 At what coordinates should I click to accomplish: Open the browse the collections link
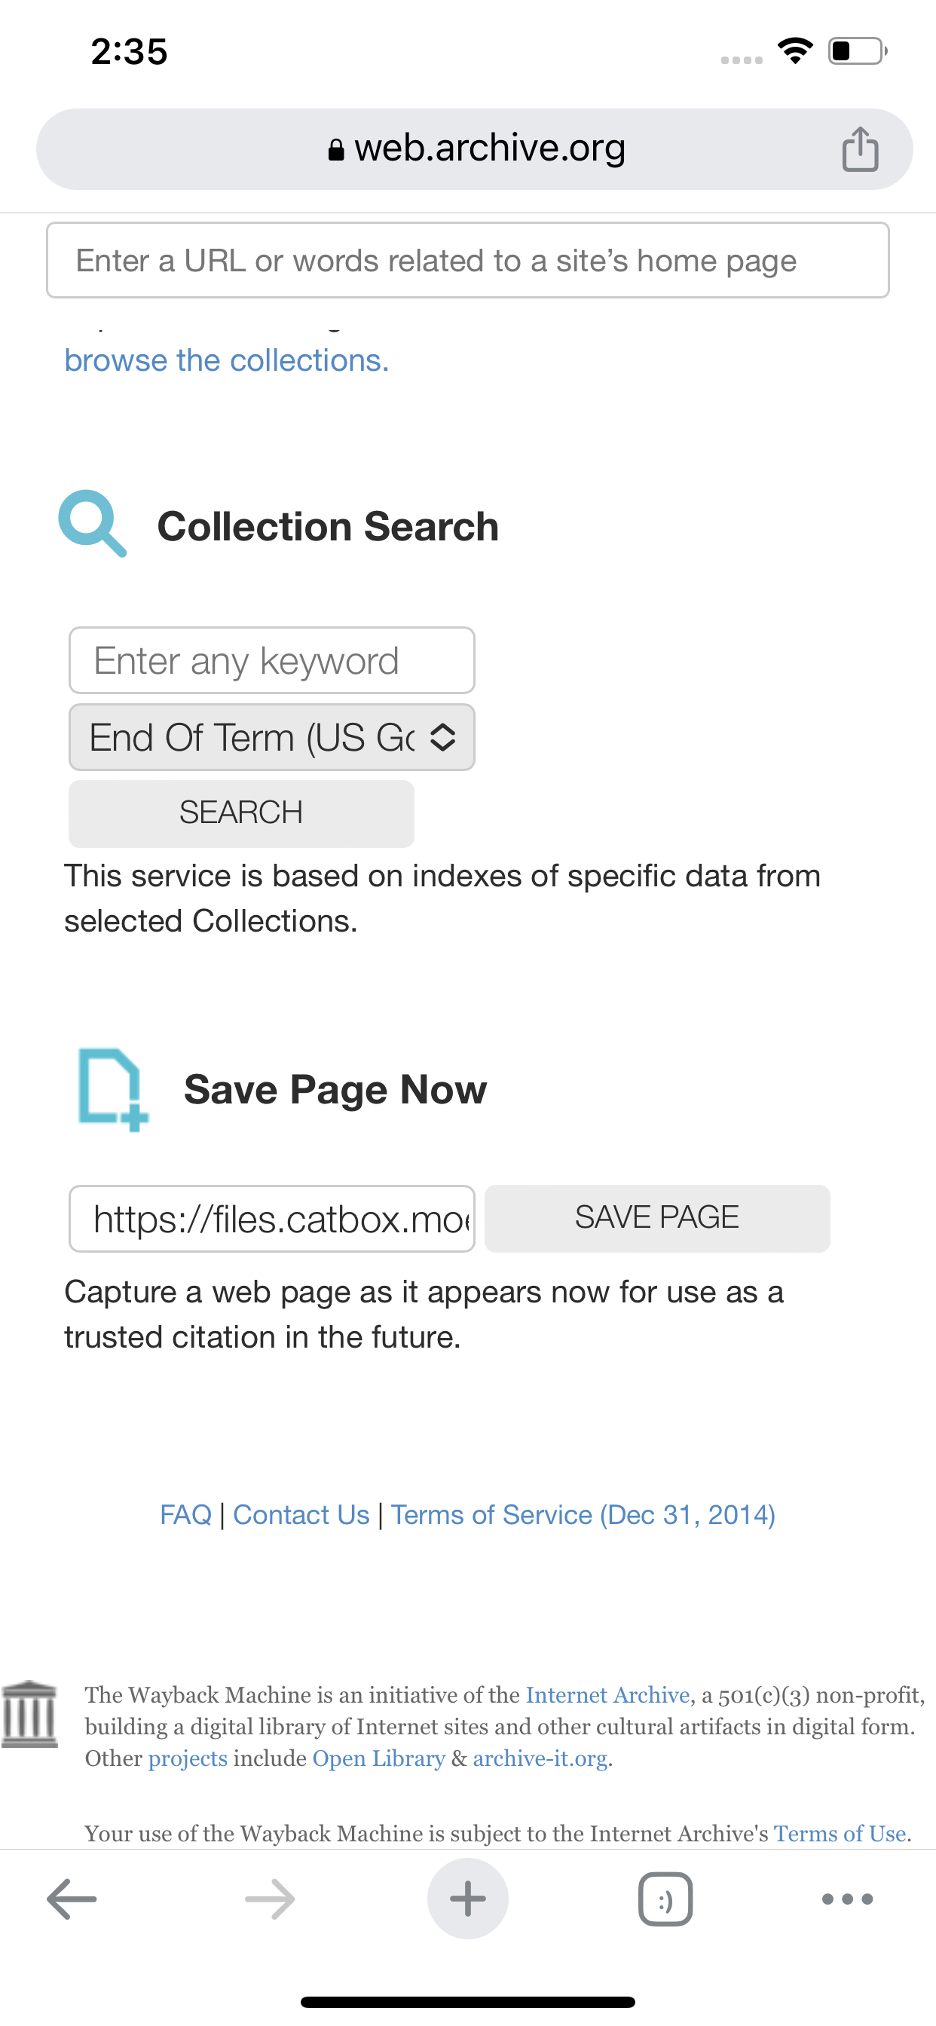point(227,360)
